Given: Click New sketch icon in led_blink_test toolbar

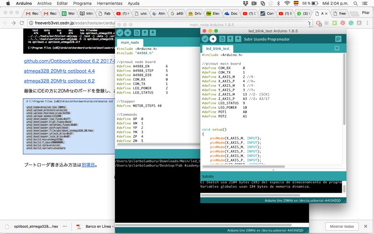Looking at the screenshot, I should pos(222,39).
